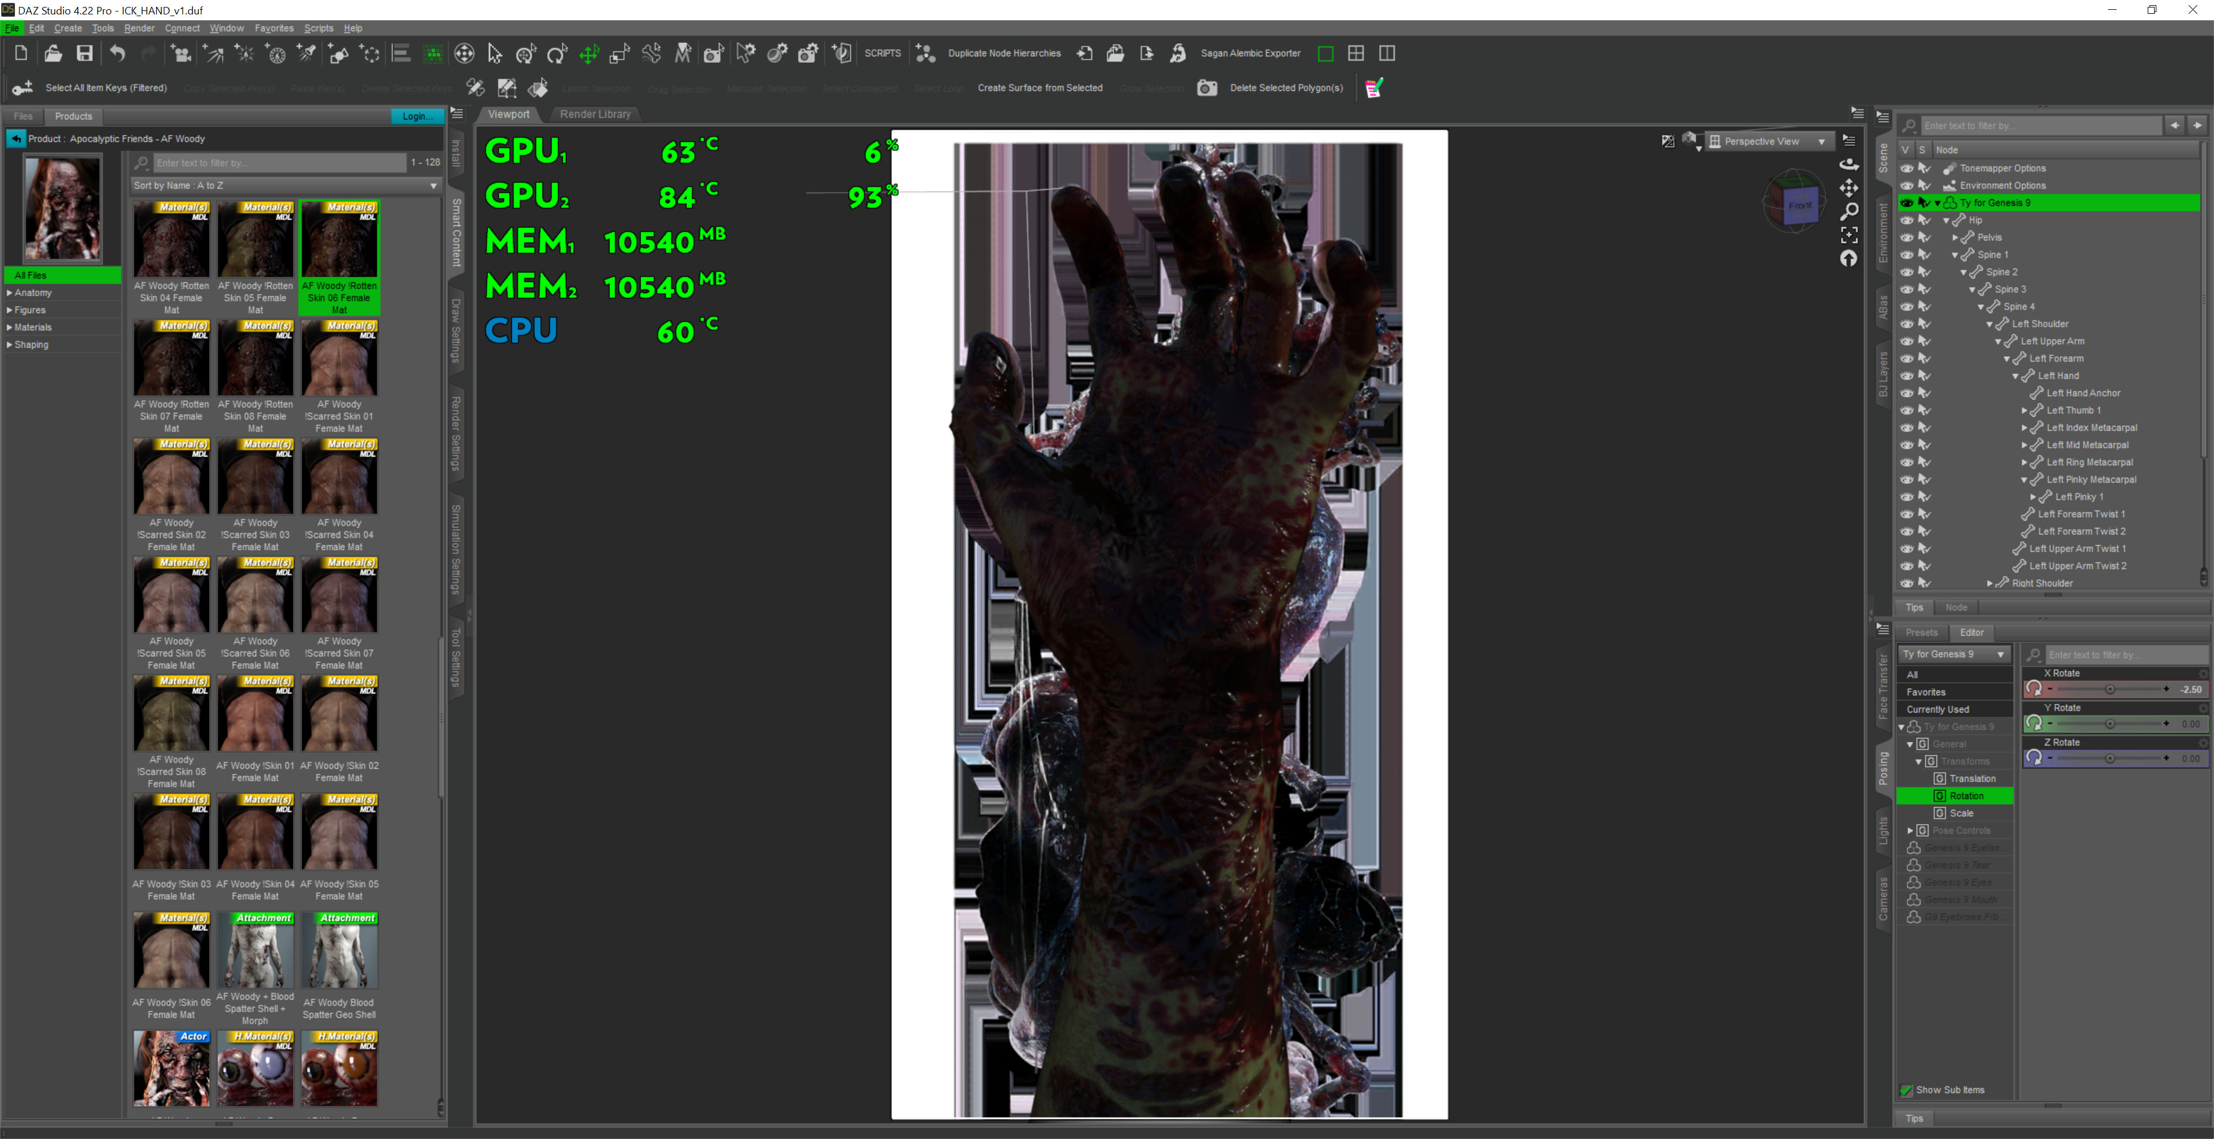Click the Login button
The height and width of the screenshot is (1139, 2214).
(417, 116)
